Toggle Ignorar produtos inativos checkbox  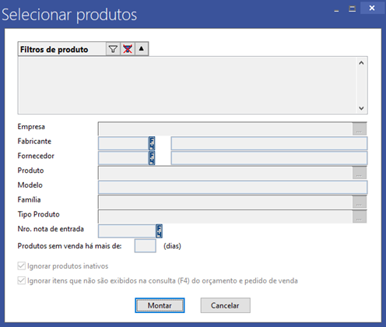21,266
